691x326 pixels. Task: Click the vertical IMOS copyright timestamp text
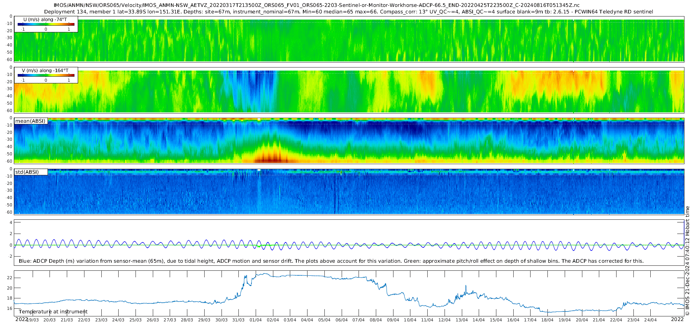click(687, 261)
